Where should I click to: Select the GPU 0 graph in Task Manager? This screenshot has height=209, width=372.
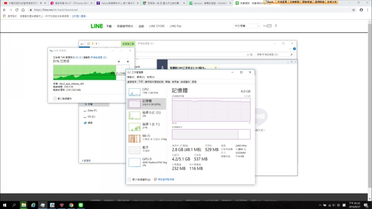point(146,163)
